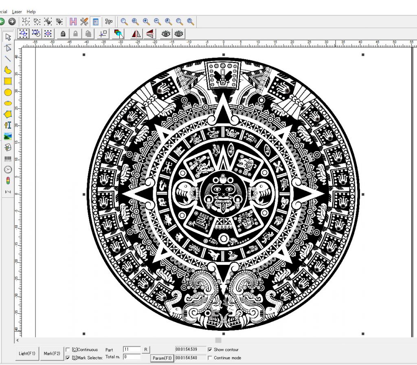Viewport: 417px width, 365px height.
Task: Click the single grey open padlock icon
Action: click(x=75, y=34)
